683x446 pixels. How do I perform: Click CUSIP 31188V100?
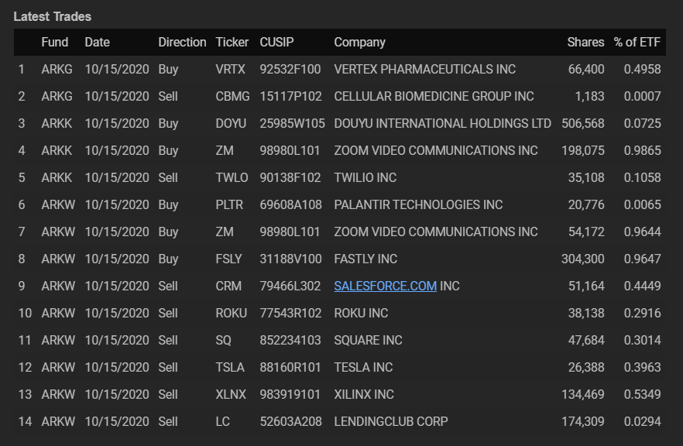click(x=291, y=259)
